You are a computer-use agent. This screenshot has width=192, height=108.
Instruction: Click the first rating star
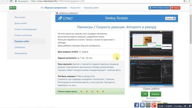pos(81,91)
